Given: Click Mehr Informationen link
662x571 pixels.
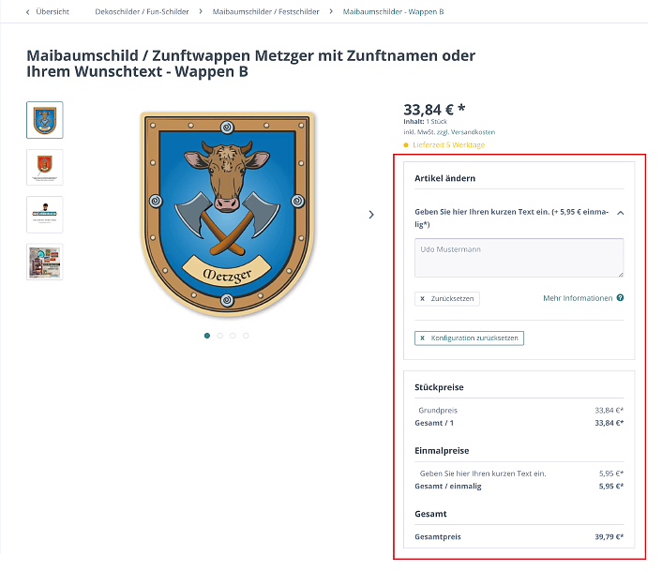Looking at the screenshot, I should pos(577,298).
